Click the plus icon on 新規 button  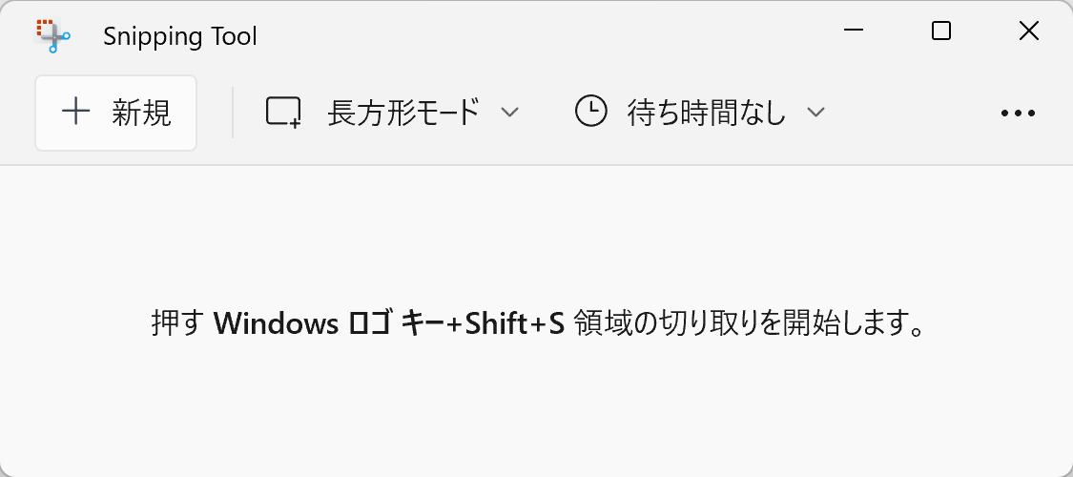coord(76,112)
